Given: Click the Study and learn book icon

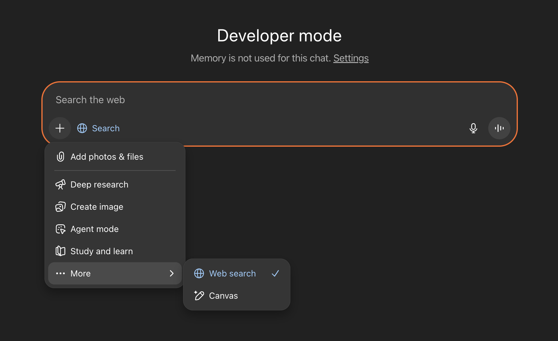Looking at the screenshot, I should pos(60,251).
